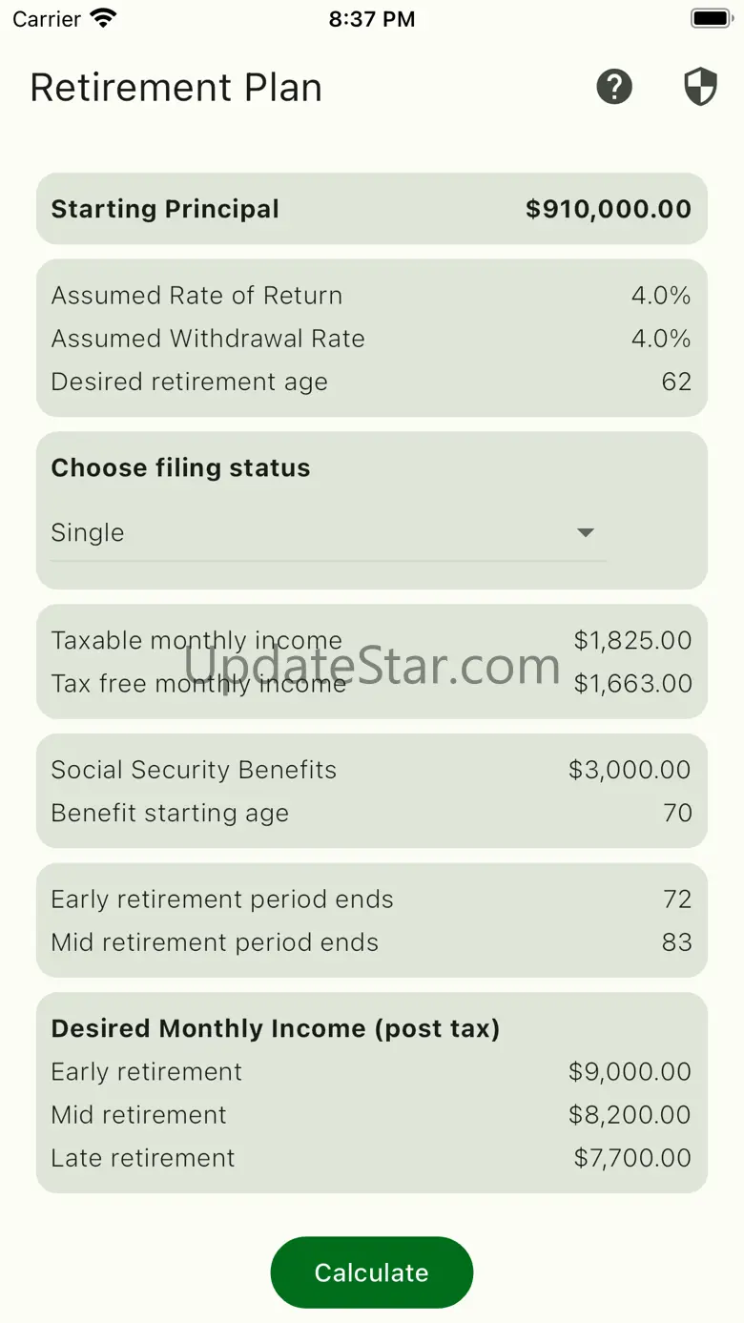
Task: Edit the Starting Principal amount $910,000.00
Action: click(x=608, y=209)
